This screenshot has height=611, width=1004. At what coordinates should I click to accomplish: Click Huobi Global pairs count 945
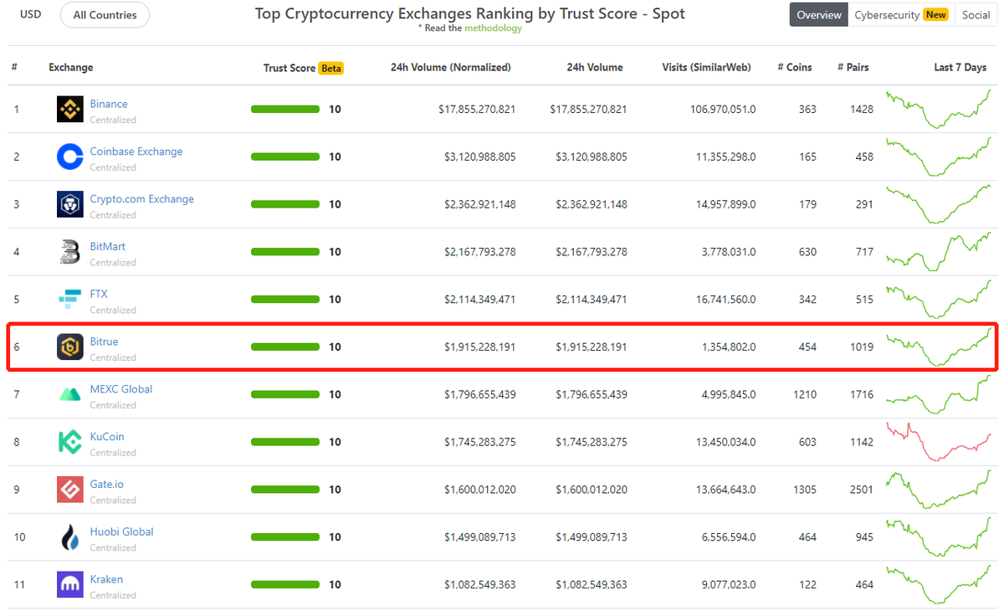coord(863,537)
